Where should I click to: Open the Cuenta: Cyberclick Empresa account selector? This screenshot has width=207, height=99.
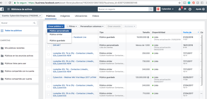pyautogui.click(x=21, y=16)
